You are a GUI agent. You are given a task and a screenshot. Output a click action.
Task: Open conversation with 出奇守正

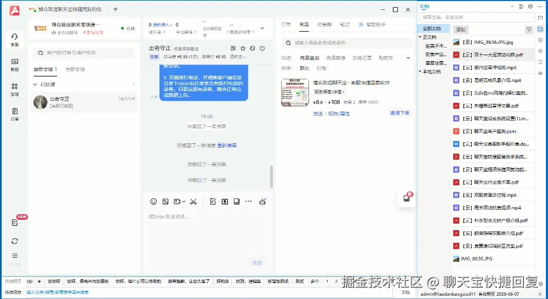point(84,102)
